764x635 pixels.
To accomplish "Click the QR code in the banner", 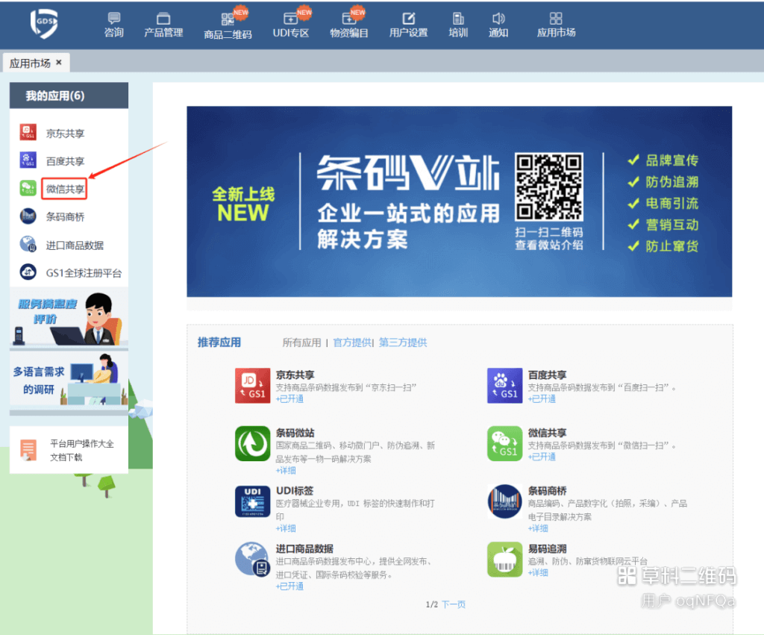I will point(548,187).
